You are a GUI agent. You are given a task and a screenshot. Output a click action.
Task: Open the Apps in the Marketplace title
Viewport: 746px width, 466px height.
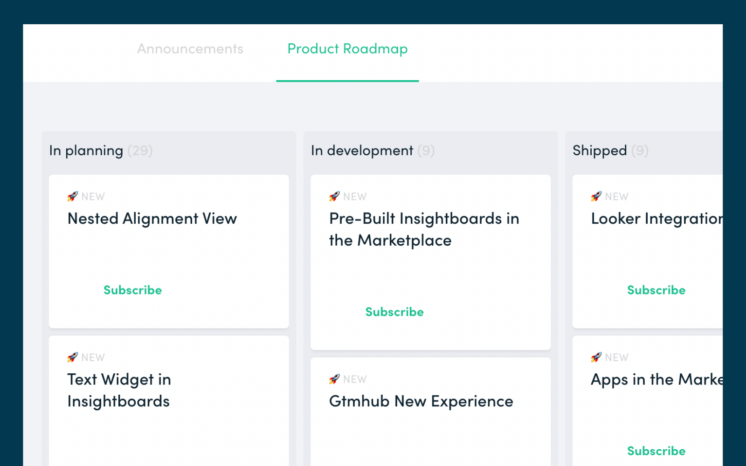click(x=657, y=380)
